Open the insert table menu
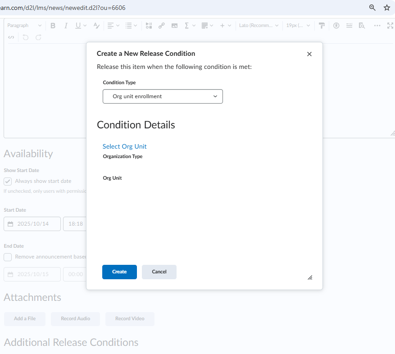This screenshot has width=395, height=354. tap(207, 26)
